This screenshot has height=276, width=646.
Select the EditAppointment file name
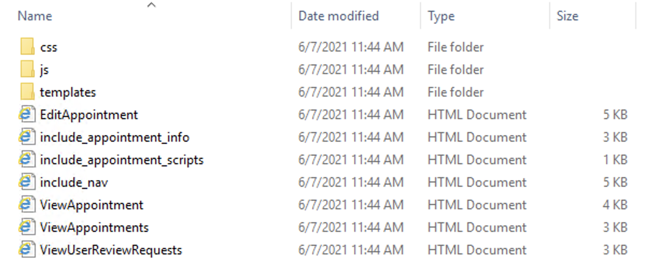tap(89, 115)
